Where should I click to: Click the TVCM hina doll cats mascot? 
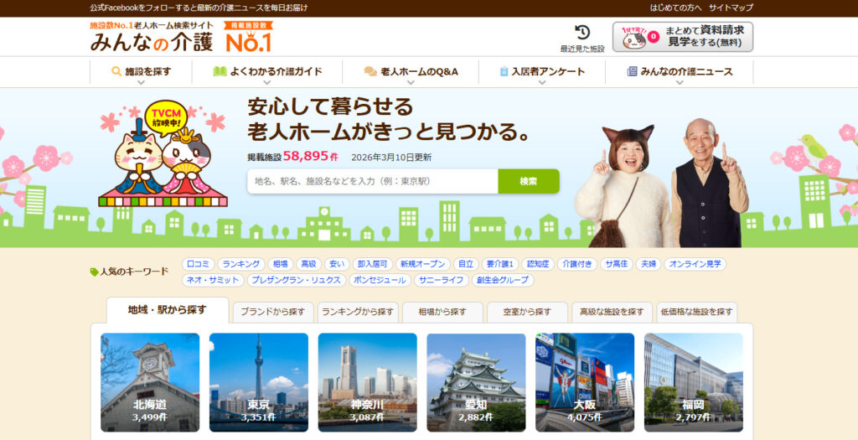(163, 155)
